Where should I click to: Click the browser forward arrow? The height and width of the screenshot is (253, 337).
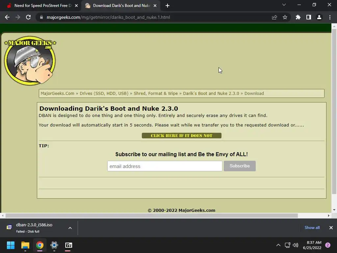pos(18,17)
